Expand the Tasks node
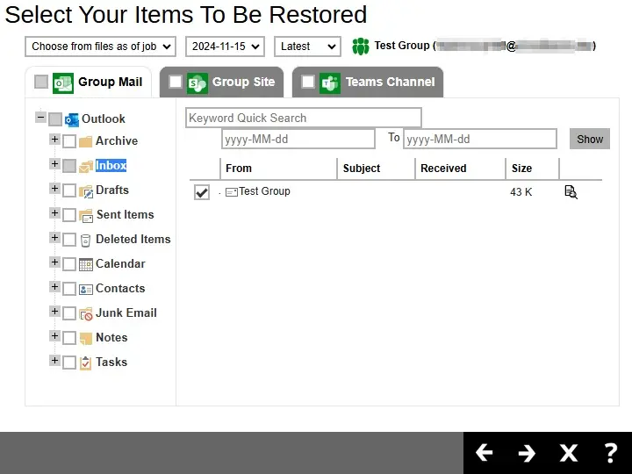The height and width of the screenshot is (474, 632). 54,361
